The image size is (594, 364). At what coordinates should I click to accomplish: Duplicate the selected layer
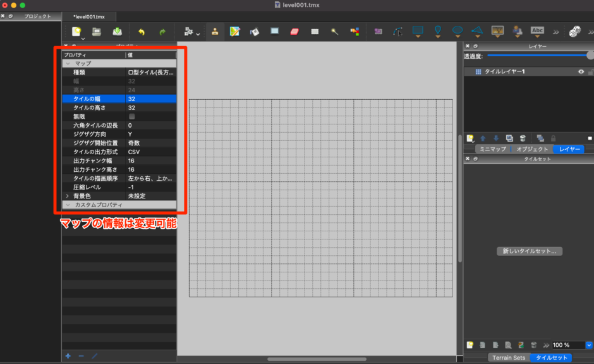pos(509,138)
